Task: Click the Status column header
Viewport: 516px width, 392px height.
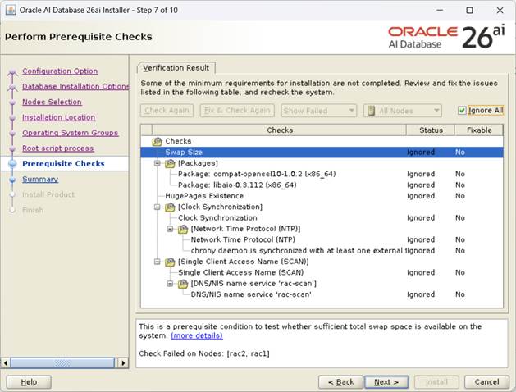Action: pos(431,130)
